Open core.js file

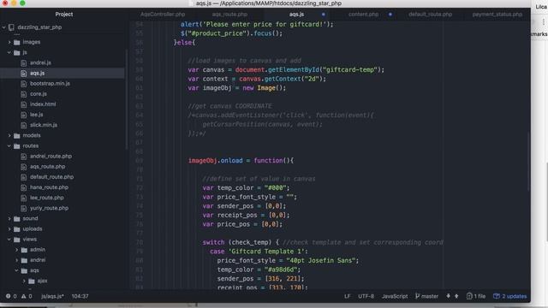[38, 94]
